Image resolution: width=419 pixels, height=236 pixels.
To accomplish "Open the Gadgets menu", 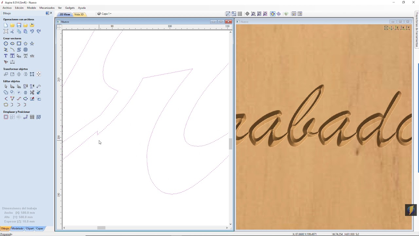I will (x=70, y=8).
